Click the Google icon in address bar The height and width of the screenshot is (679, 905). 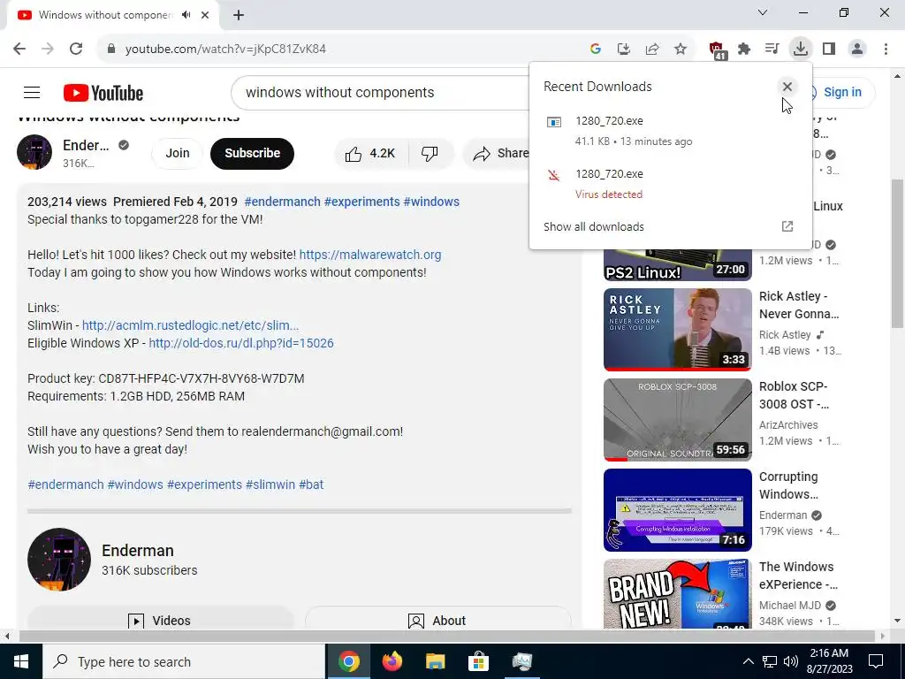click(x=596, y=50)
